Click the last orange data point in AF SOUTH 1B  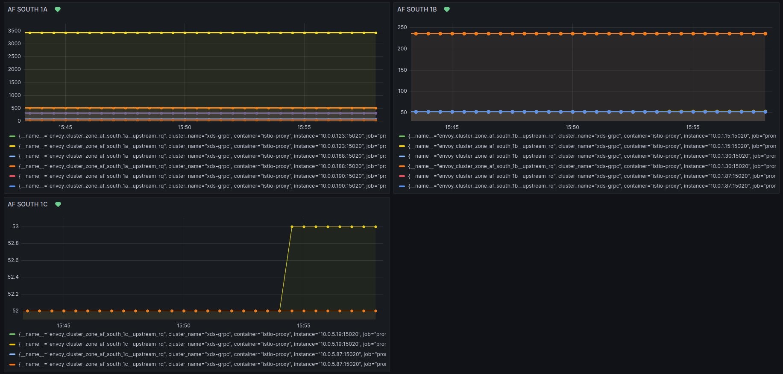coord(765,34)
